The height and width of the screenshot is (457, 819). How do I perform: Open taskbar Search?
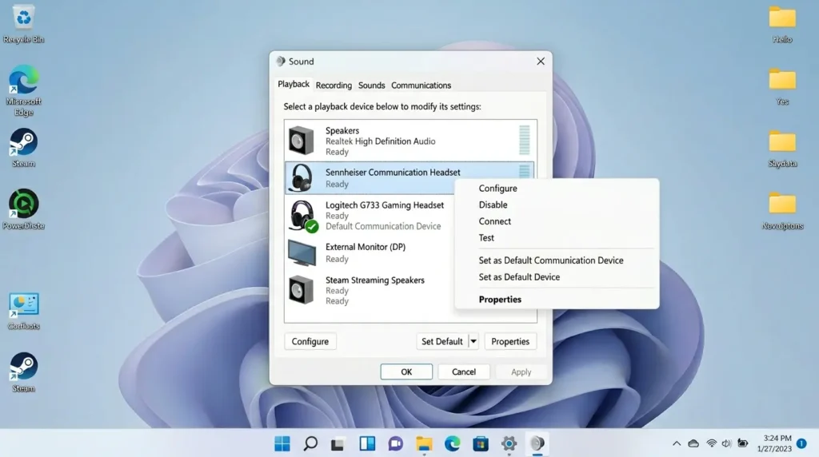tap(310, 443)
